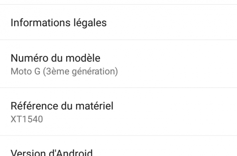Open the Version d'Android entry
The width and height of the screenshot is (237, 156).
(x=52, y=153)
